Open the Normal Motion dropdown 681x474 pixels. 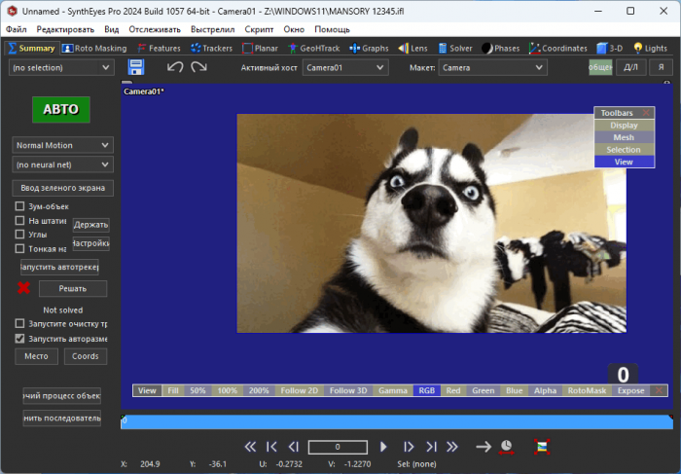63,144
